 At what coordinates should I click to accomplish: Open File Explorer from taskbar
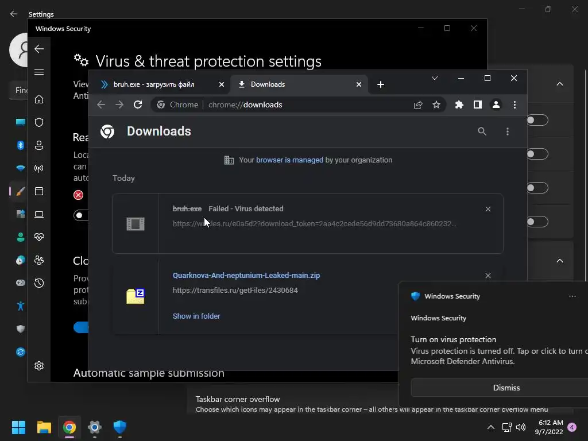(x=44, y=427)
